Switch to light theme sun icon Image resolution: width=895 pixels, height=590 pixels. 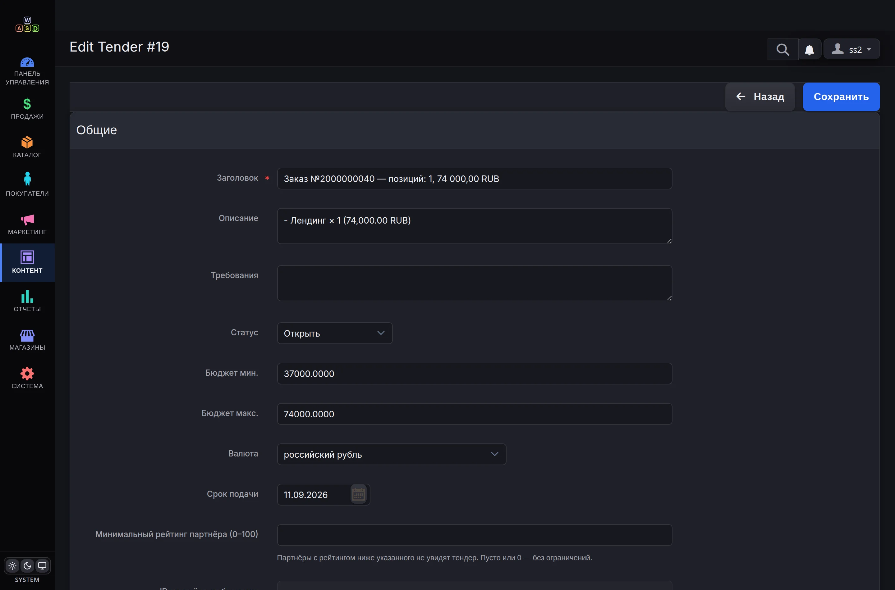[x=12, y=566]
